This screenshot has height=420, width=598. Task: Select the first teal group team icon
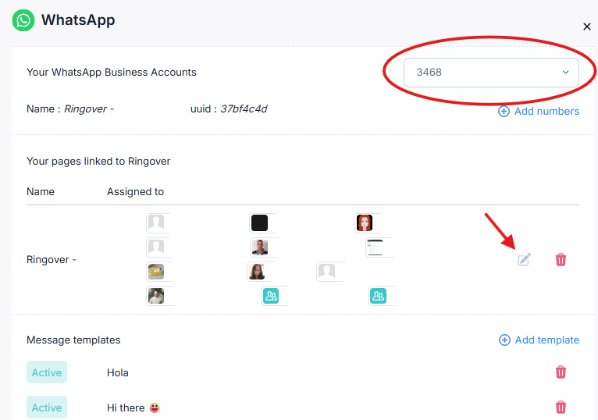point(271,296)
